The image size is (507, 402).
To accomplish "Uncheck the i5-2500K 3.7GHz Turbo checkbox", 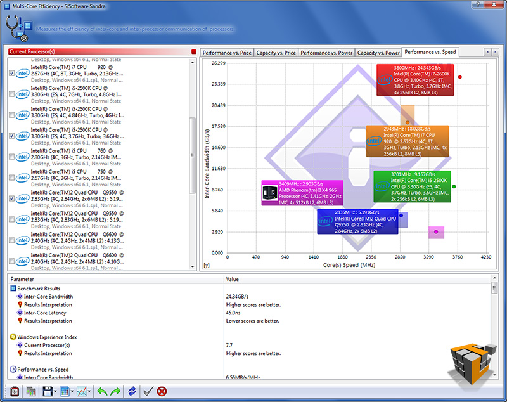I will click(x=12, y=136).
